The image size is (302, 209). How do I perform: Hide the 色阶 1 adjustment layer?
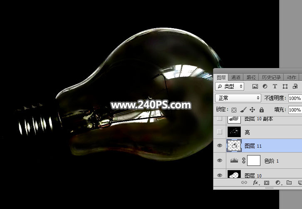(x=220, y=160)
